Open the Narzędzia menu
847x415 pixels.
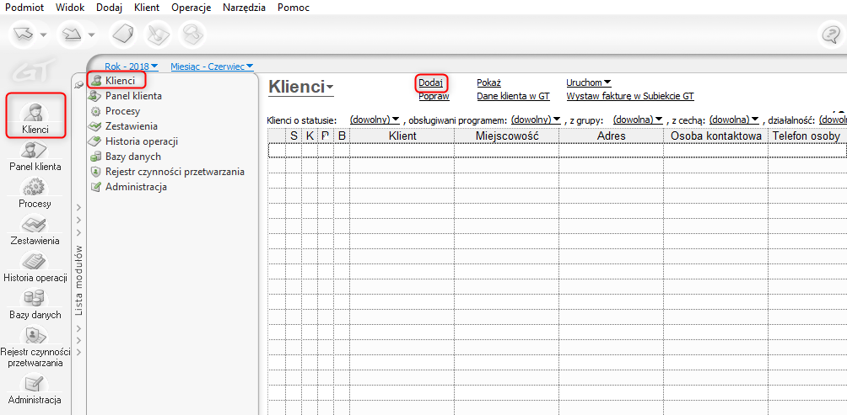click(x=244, y=8)
